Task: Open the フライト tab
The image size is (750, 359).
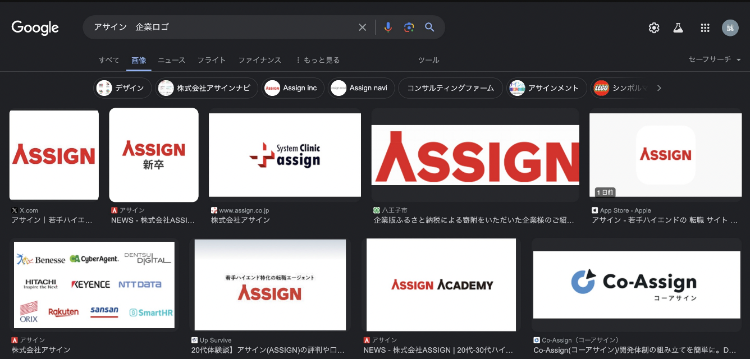Action: (x=212, y=60)
